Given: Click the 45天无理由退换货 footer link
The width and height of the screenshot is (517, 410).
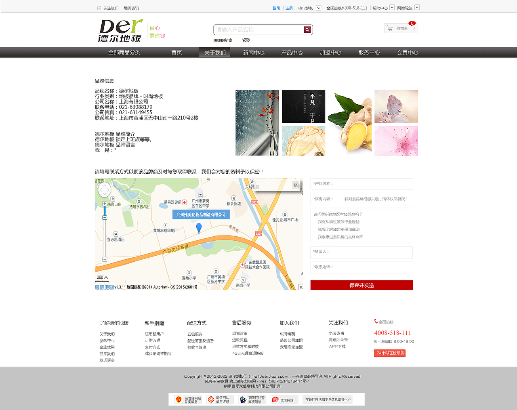Looking at the screenshot, I should pos(248,353).
